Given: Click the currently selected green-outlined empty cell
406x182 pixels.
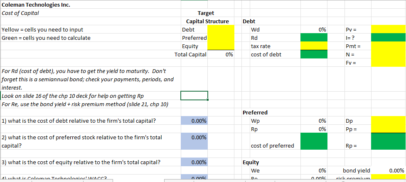Looking at the screenshot, I should [194, 95].
